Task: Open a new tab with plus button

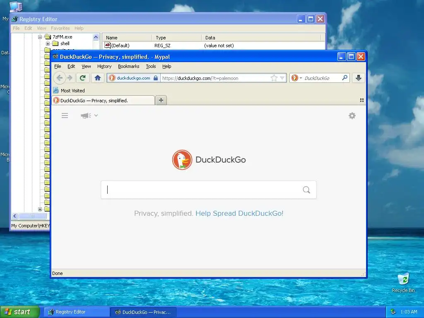Action: (x=161, y=100)
